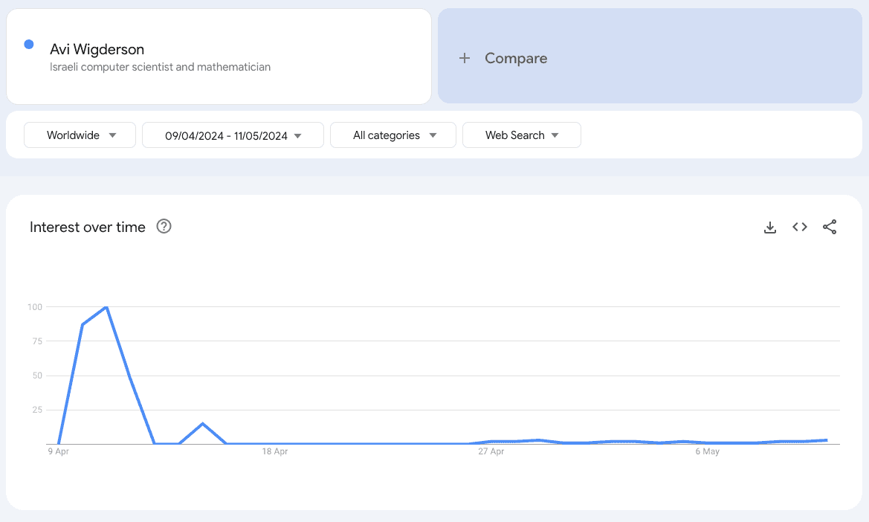Click the 27 Apr axis label

click(491, 451)
